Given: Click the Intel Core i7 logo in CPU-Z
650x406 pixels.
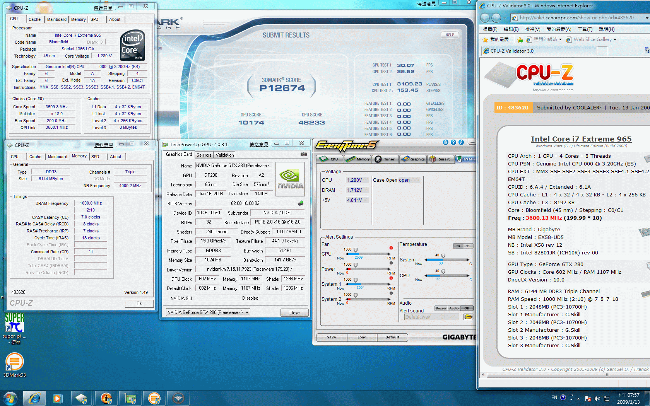Looking at the screenshot, I should tap(132, 45).
